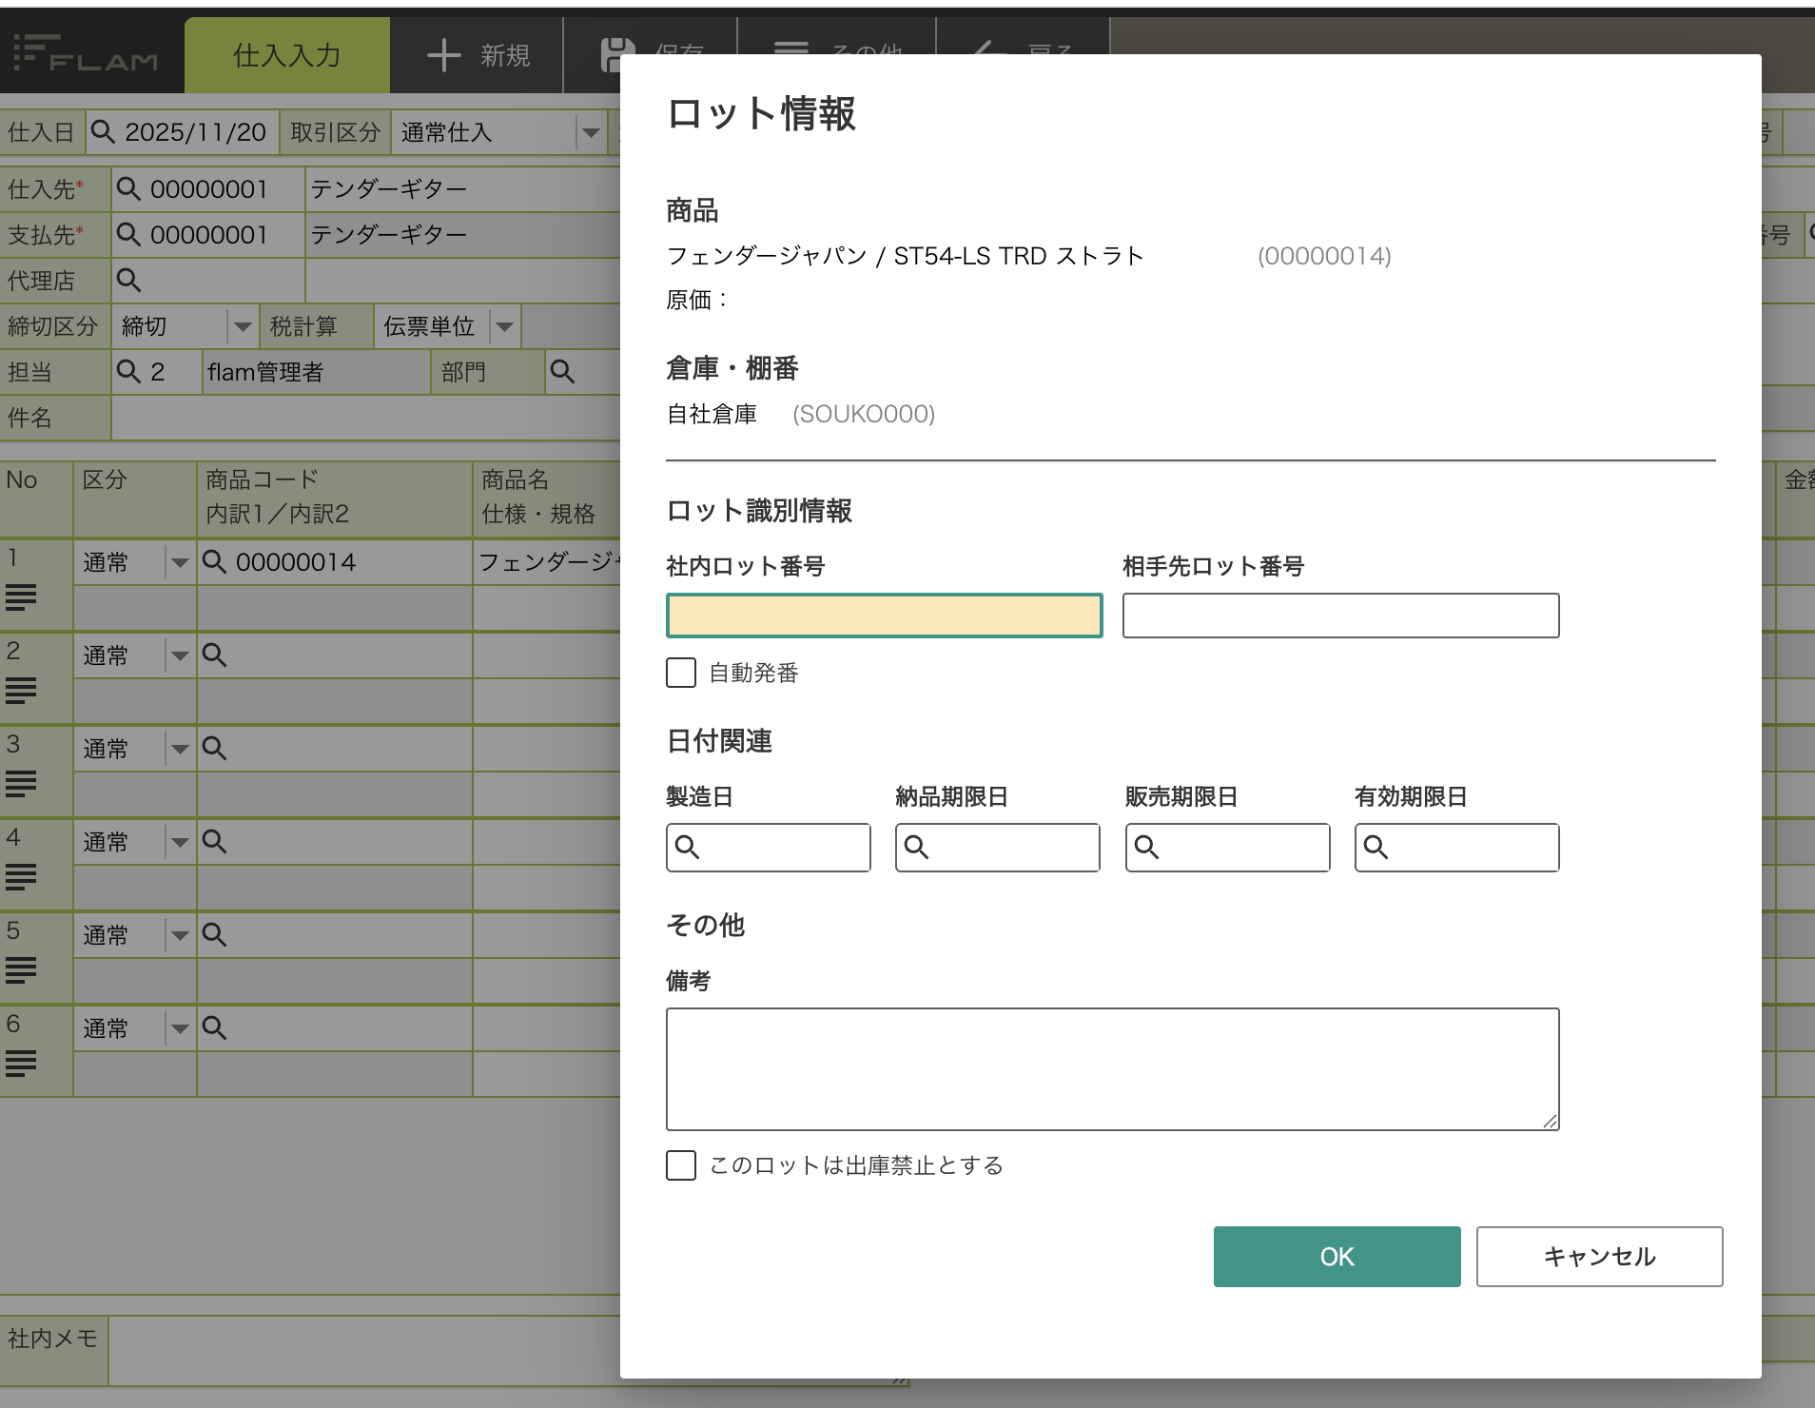Expand row 2 区分 通常 dropdown
The image size is (1815, 1408).
coord(180,655)
